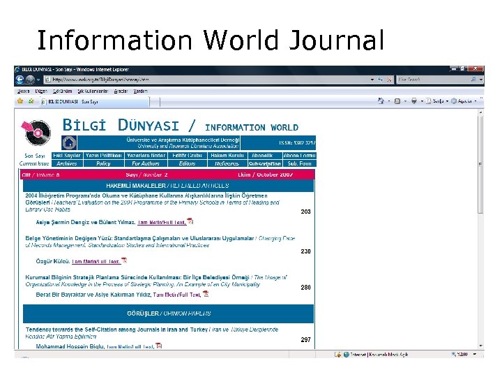Click the Bilgi Dünyası vinyl disc logo
Image resolution: width=502 pixels, height=377 pixels.
pyautogui.click(x=36, y=133)
